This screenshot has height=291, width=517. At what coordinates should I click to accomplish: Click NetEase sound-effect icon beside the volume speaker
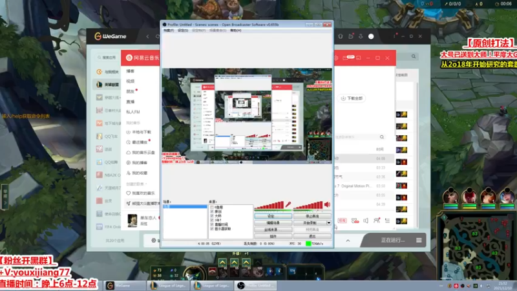(x=355, y=221)
